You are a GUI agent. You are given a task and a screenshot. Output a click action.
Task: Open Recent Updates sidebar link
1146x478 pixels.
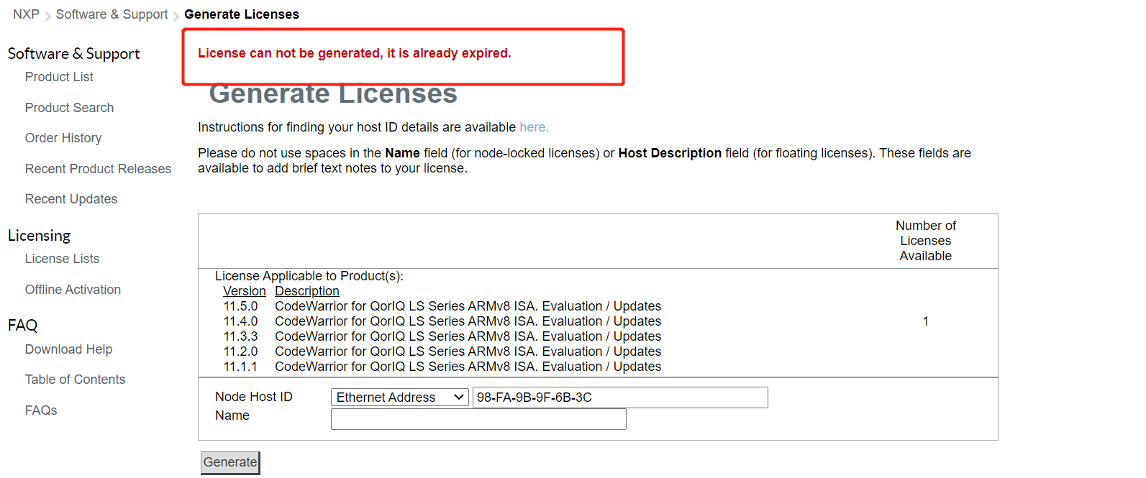[71, 199]
